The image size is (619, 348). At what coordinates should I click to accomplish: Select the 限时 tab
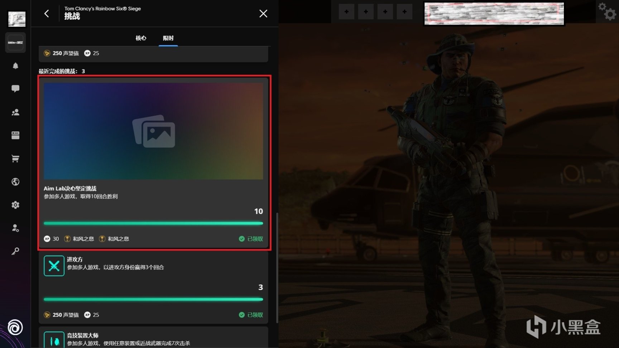[168, 38]
